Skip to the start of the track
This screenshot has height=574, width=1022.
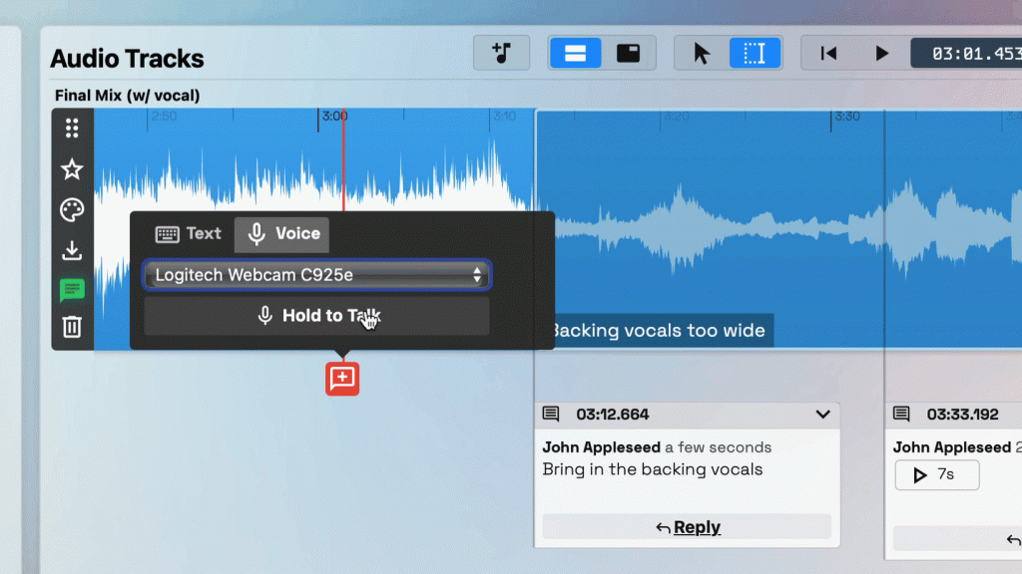point(828,53)
